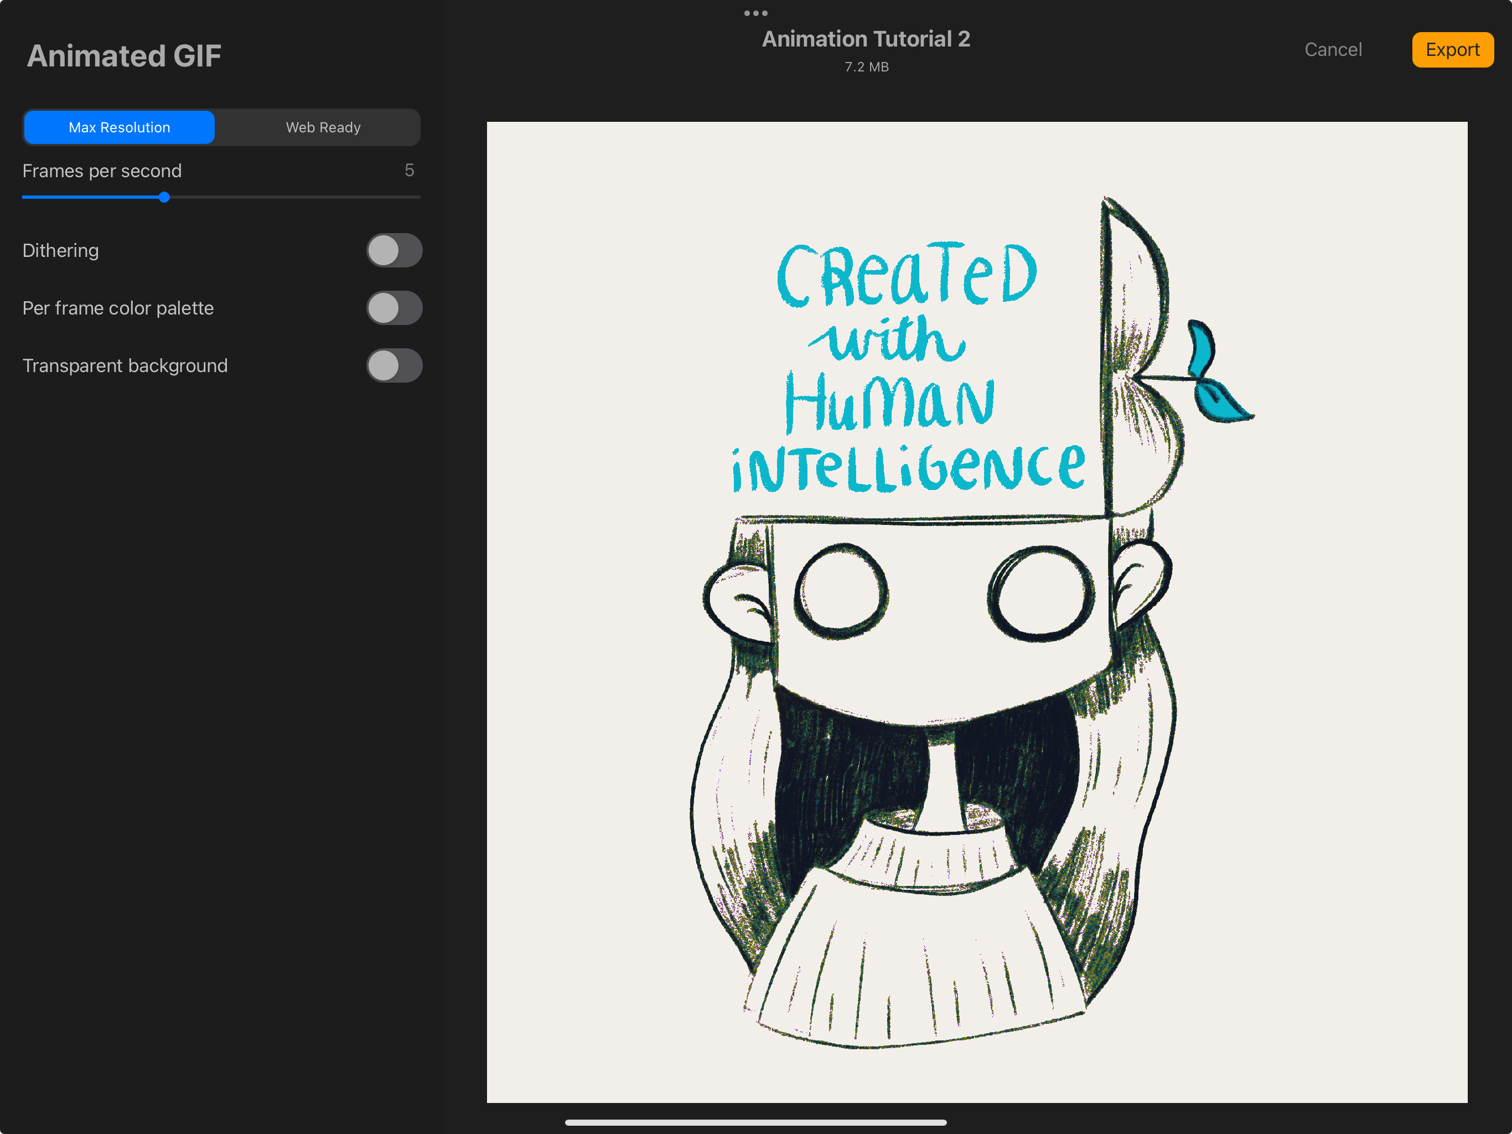Click the horizontal scrollbar below the preview
Image resolution: width=1512 pixels, height=1134 pixels.
coord(755,1122)
